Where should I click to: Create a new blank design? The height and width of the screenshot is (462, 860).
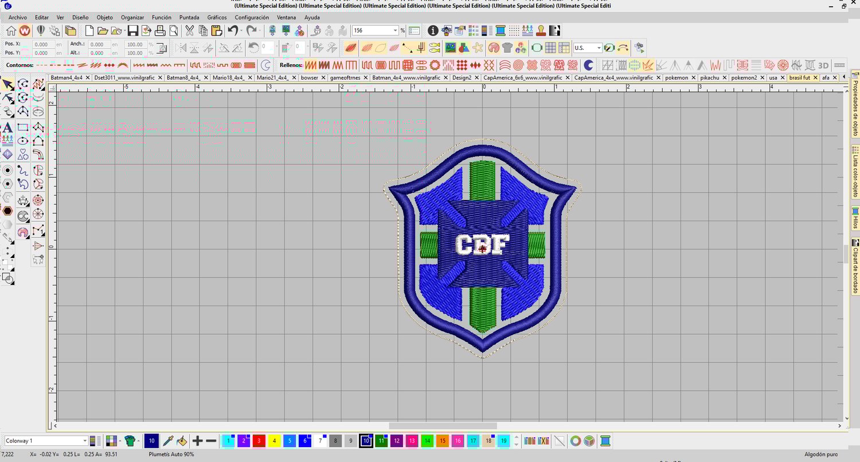pos(89,30)
